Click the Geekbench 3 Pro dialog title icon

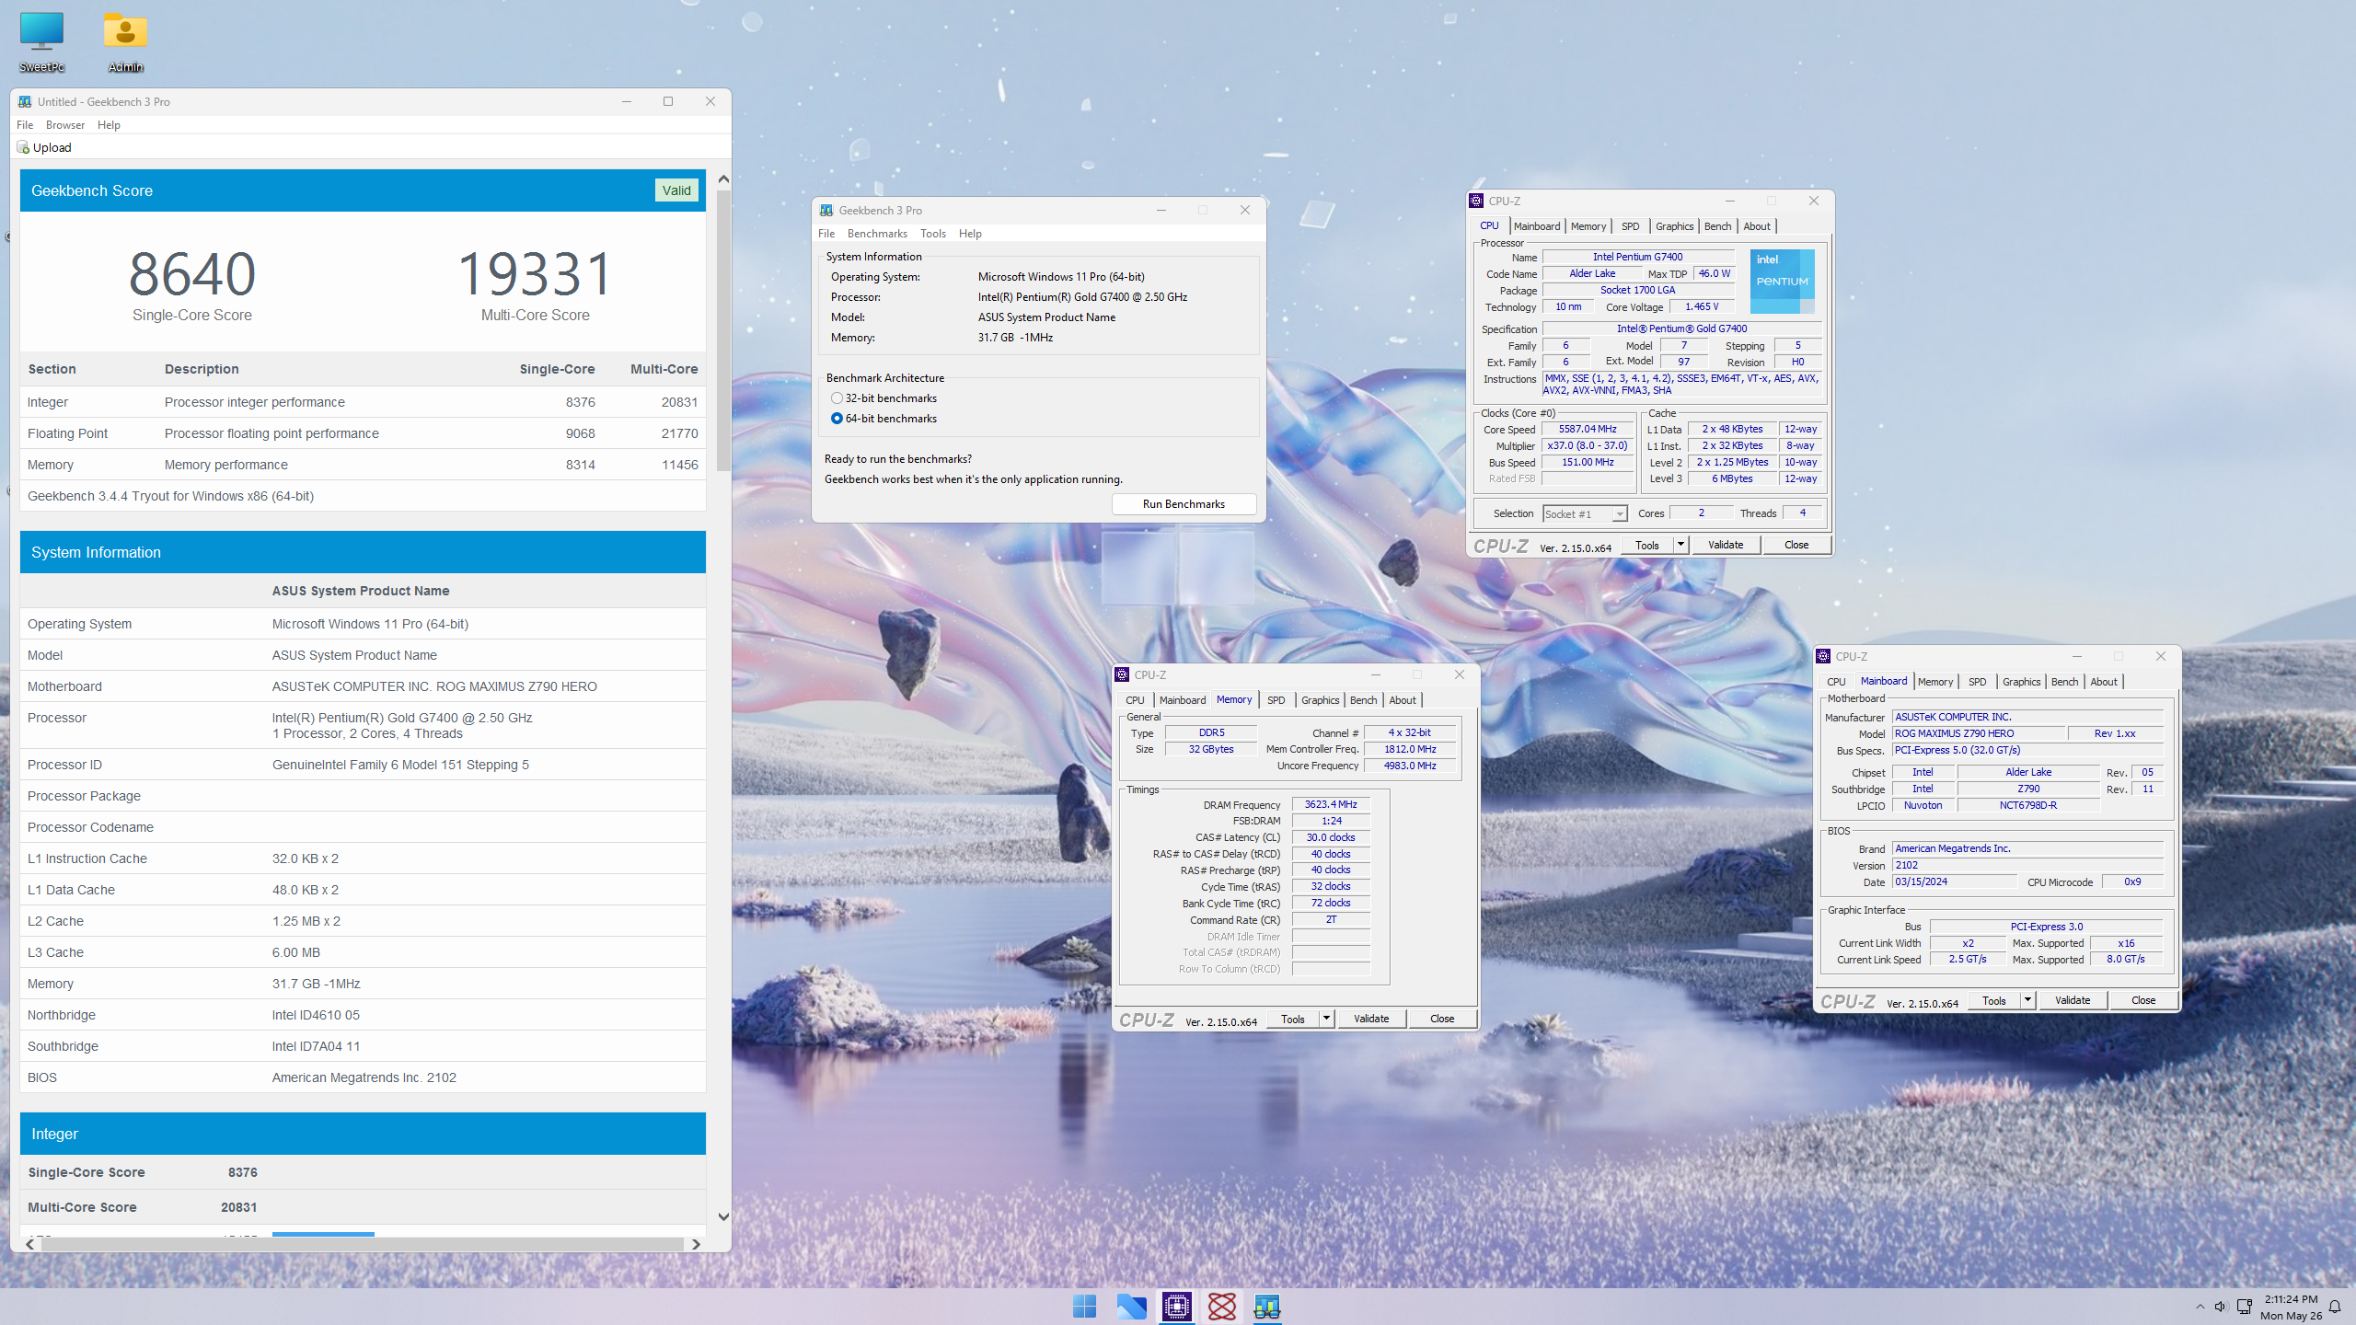826,210
